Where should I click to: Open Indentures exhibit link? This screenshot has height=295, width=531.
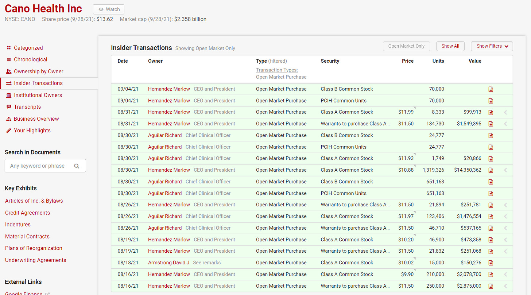pyautogui.click(x=18, y=225)
